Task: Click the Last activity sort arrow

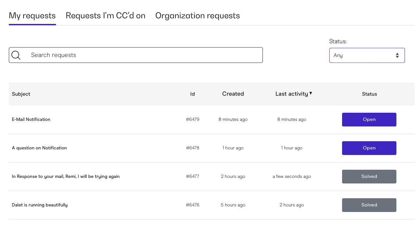Action: coord(311,93)
